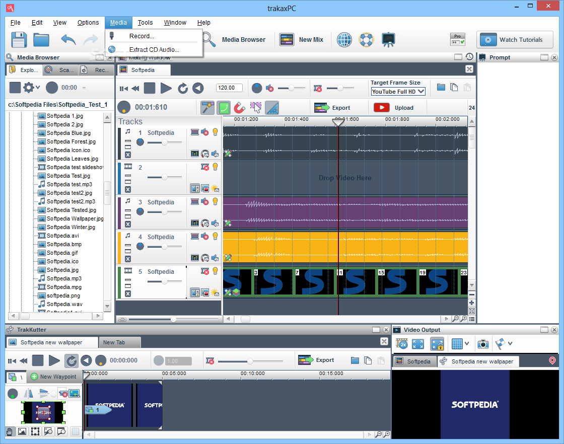Click the Watch Tutorials button
This screenshot has width=564, height=444.
(x=515, y=40)
